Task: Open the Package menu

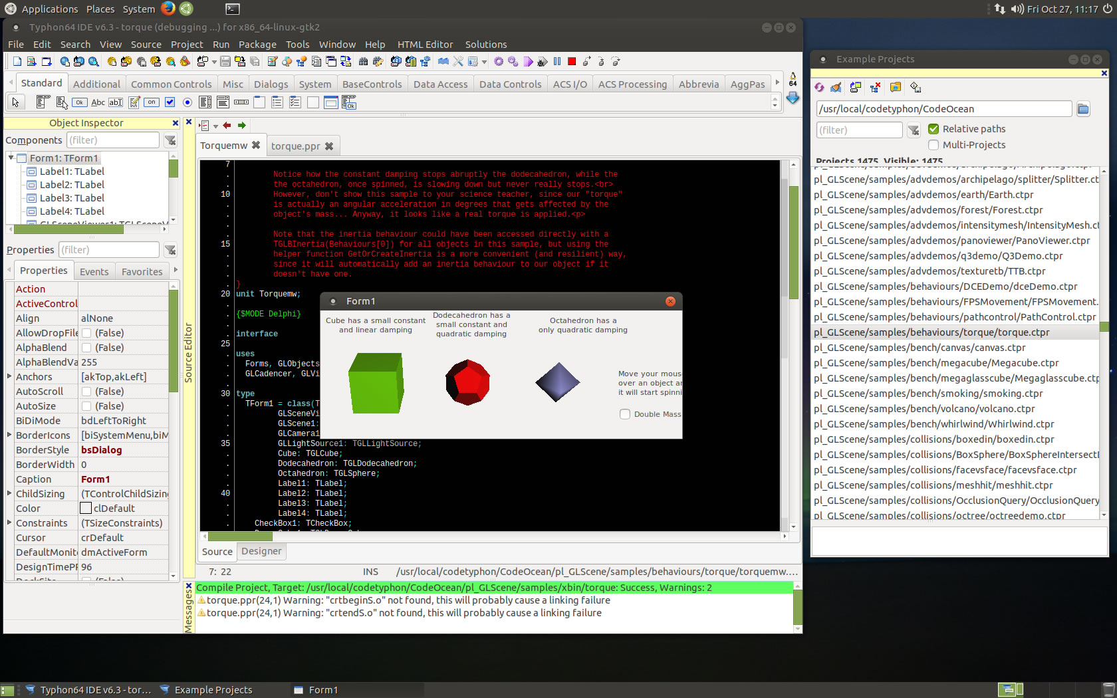Action: click(257, 45)
